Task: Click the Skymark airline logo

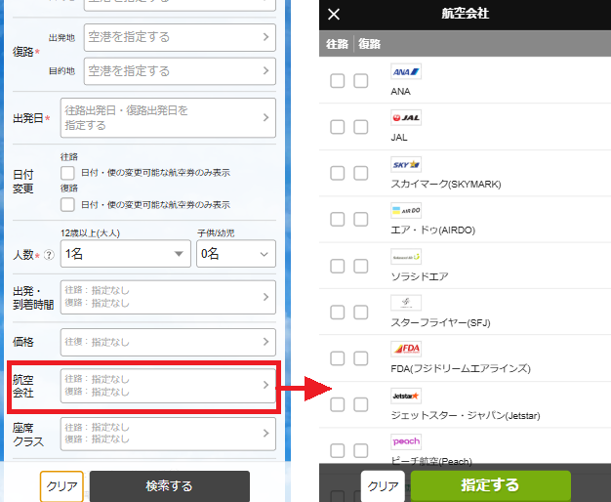Action: [x=405, y=164]
